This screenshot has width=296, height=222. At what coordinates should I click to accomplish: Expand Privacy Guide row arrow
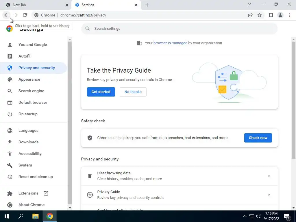click(269, 195)
